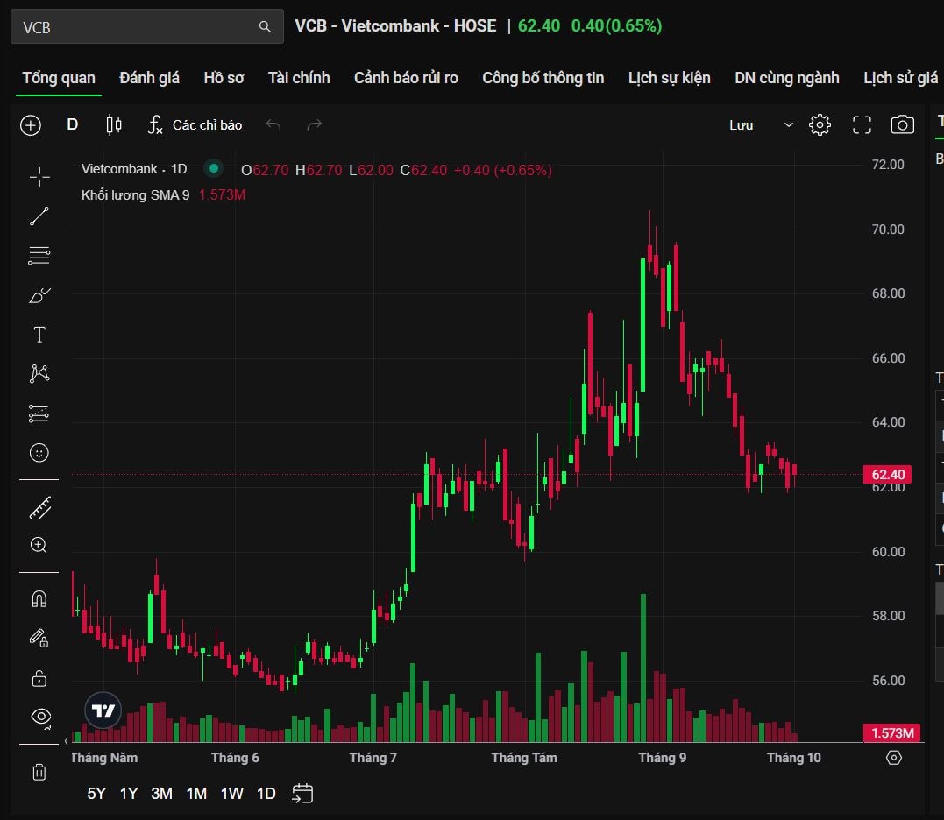The image size is (944, 820).
Task: Choose the brush drawing tool
Action: [39, 295]
